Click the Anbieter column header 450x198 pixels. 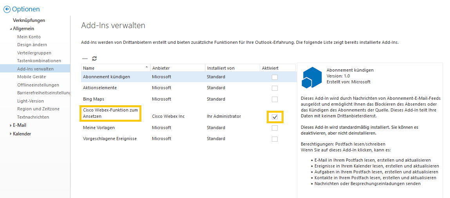161,68
